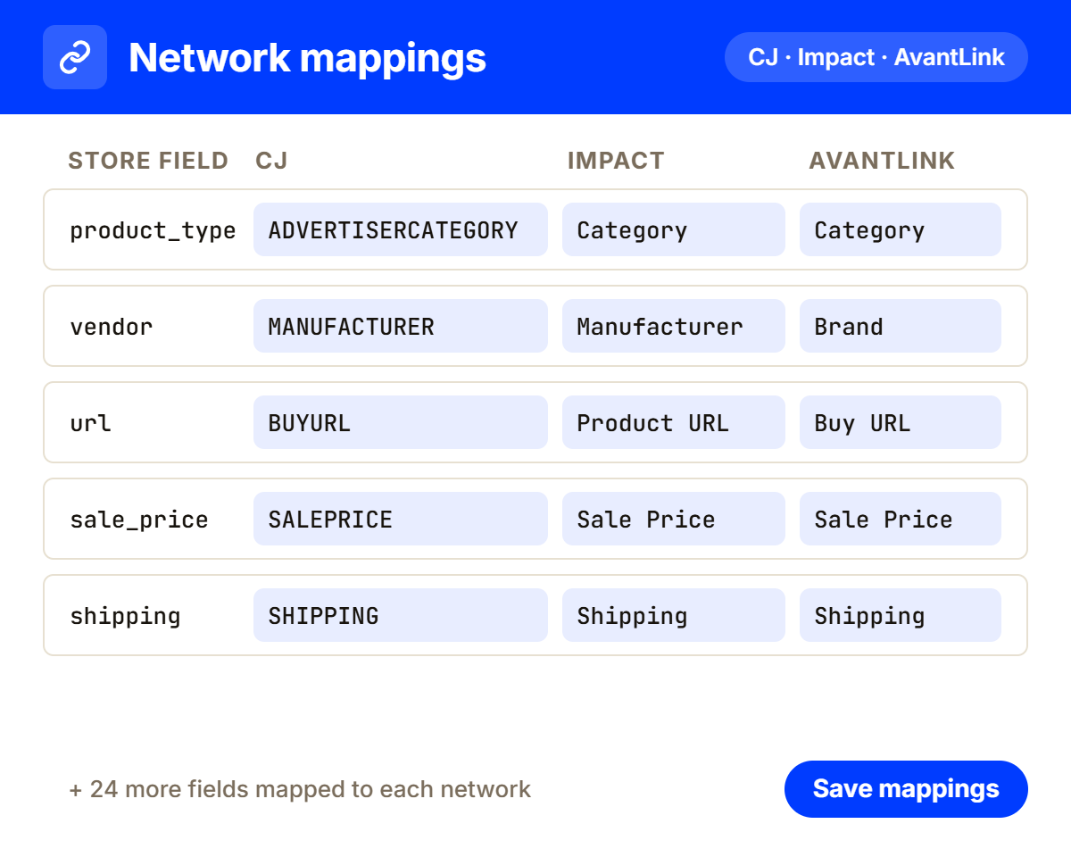
Task: Select Impact Shipping field
Action: point(674,615)
